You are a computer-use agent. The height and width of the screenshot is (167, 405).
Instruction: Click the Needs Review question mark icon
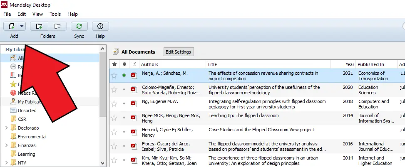tap(13, 93)
